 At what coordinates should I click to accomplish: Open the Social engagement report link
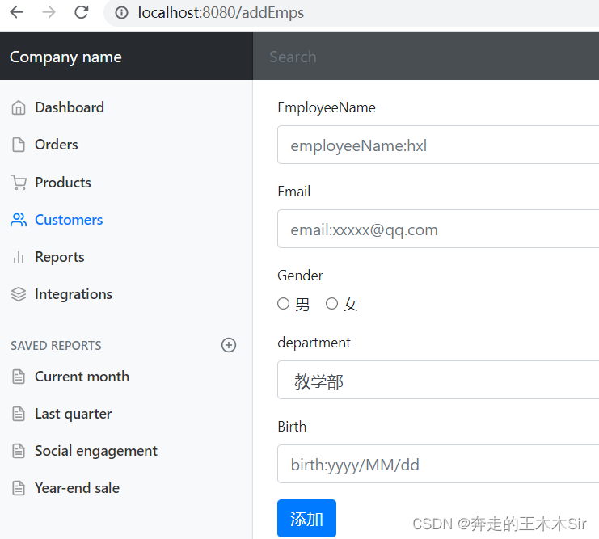click(x=96, y=451)
